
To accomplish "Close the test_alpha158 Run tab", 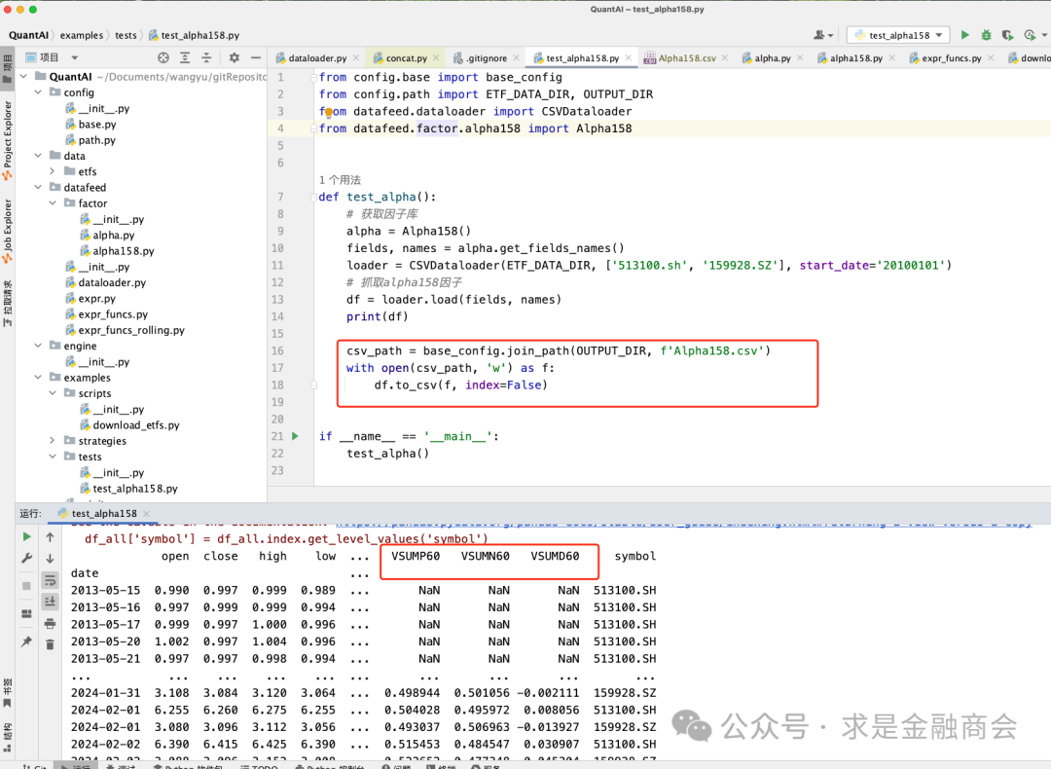I will [x=146, y=514].
